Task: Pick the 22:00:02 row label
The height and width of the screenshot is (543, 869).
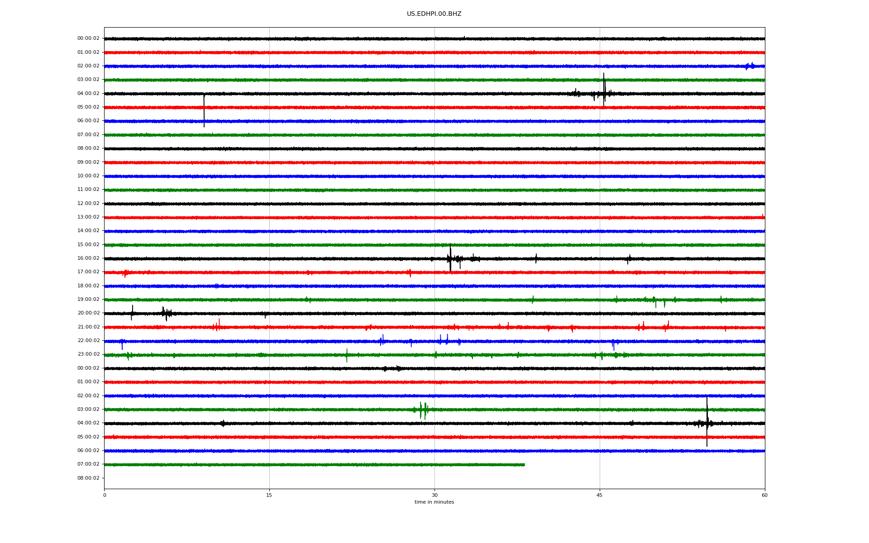Action: pos(88,341)
